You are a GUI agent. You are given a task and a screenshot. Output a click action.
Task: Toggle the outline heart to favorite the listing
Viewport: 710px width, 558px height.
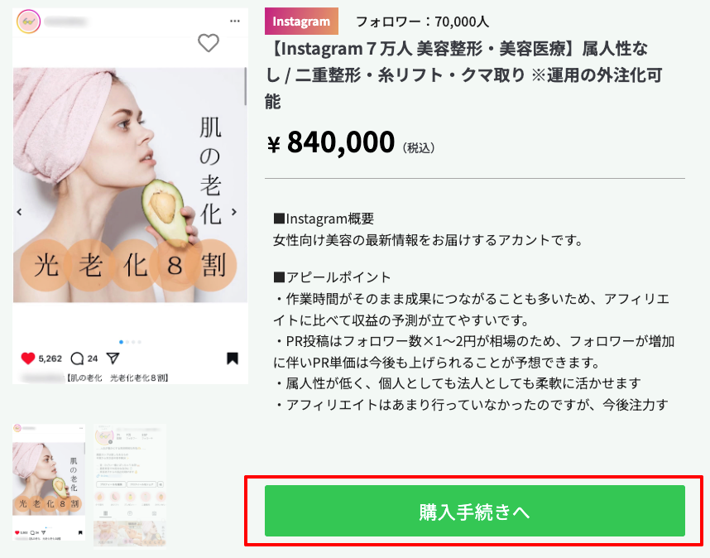click(209, 44)
